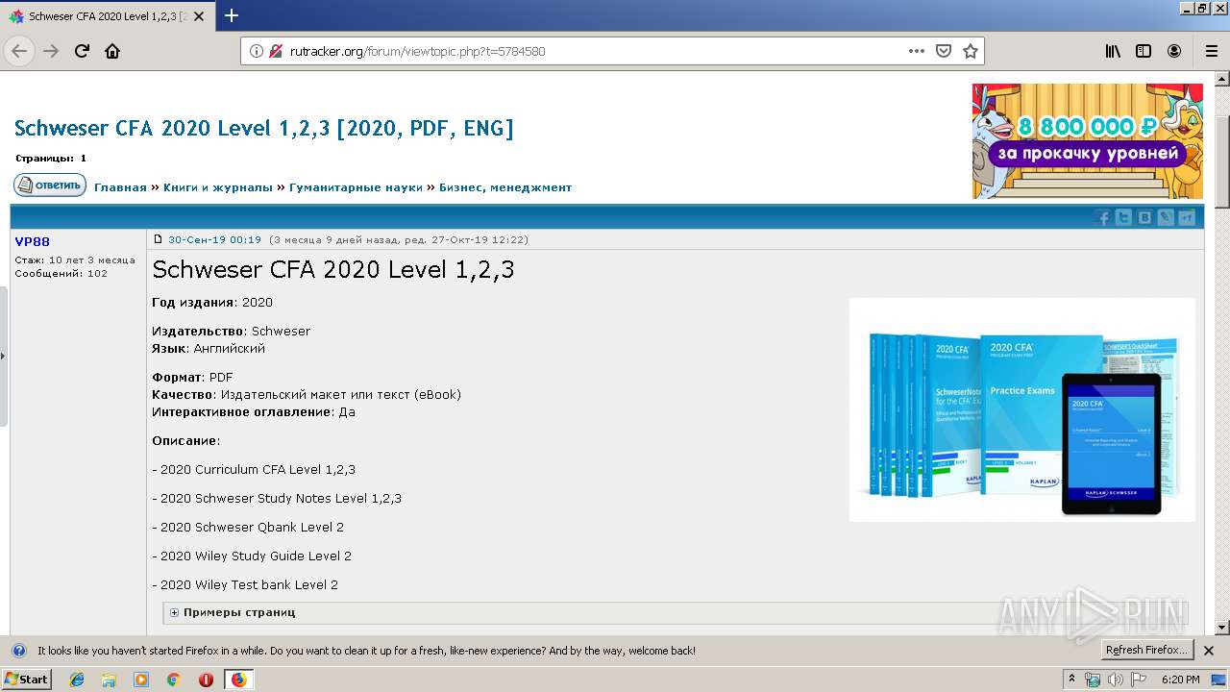Go forward to the next page
This screenshot has height=692, width=1230.
click(51, 51)
